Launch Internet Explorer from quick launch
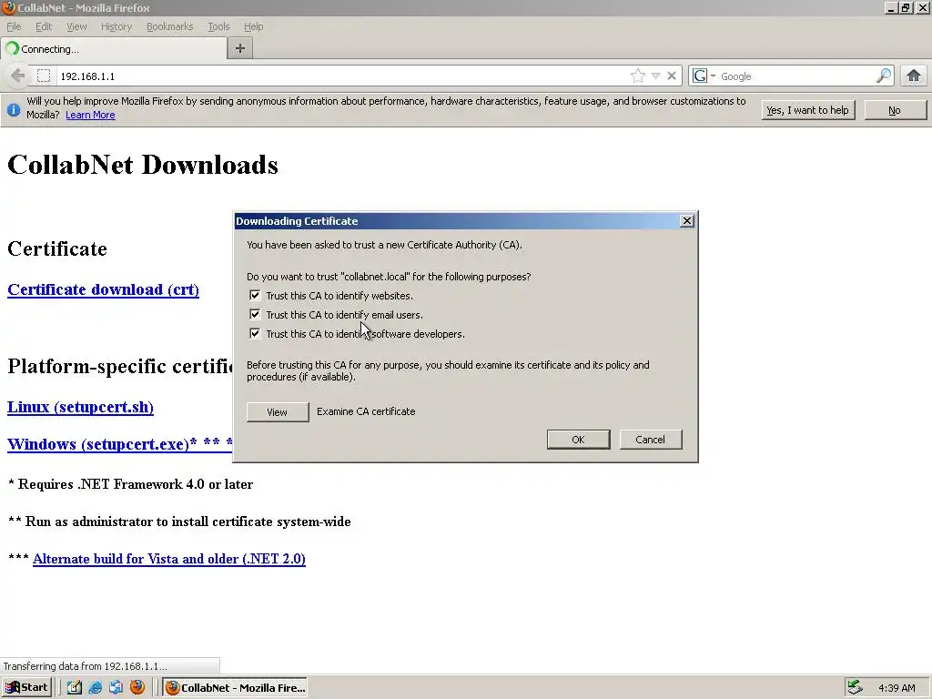Image resolution: width=932 pixels, height=699 pixels. 95,688
